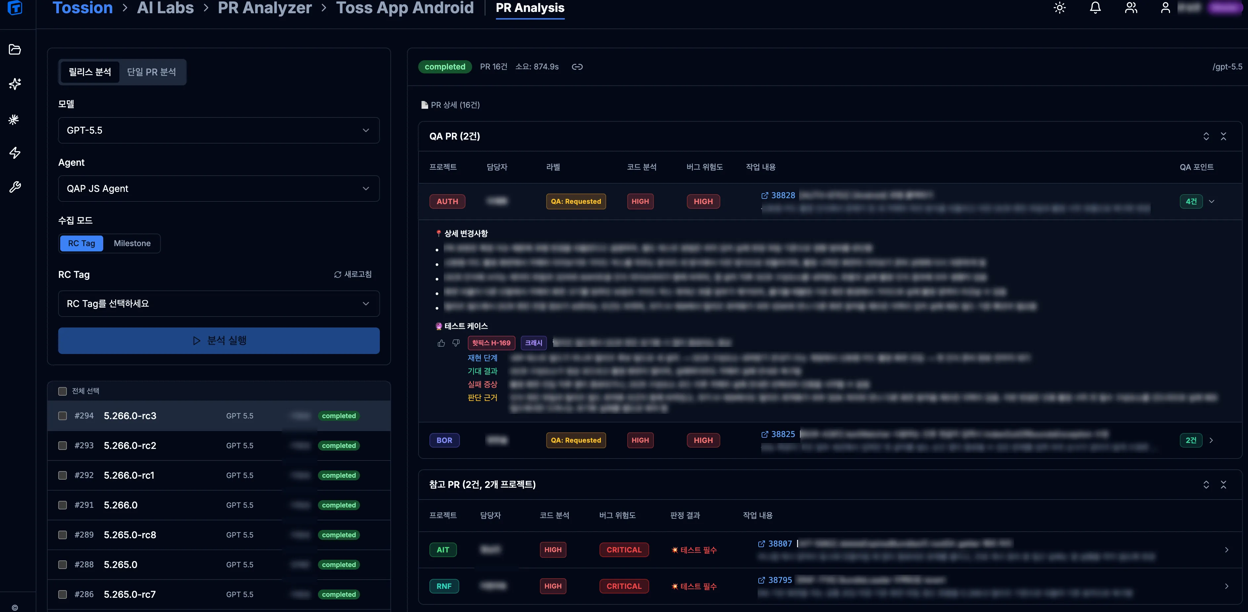
Task: Expand the BOR row 2건 chevron
Action: 1211,440
